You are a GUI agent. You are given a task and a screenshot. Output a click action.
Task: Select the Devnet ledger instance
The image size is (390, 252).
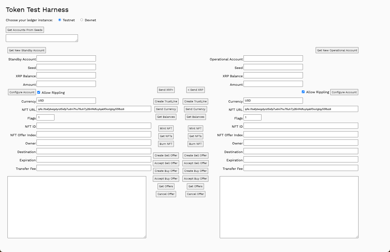pyautogui.click(x=82, y=20)
